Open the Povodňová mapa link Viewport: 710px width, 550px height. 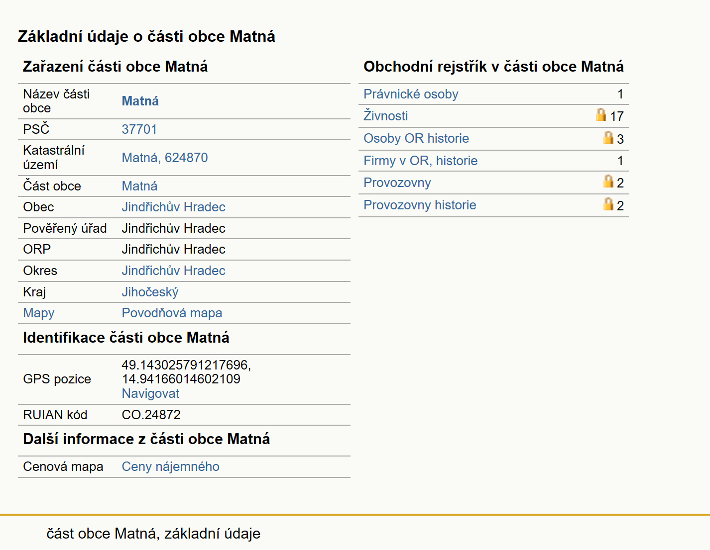click(x=172, y=313)
